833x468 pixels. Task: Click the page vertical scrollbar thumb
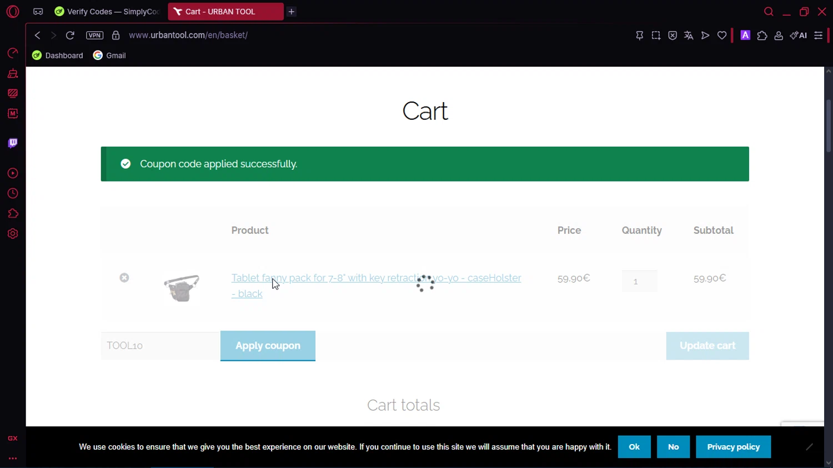[829, 126]
